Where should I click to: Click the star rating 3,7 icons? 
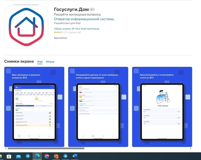[x=59, y=32]
